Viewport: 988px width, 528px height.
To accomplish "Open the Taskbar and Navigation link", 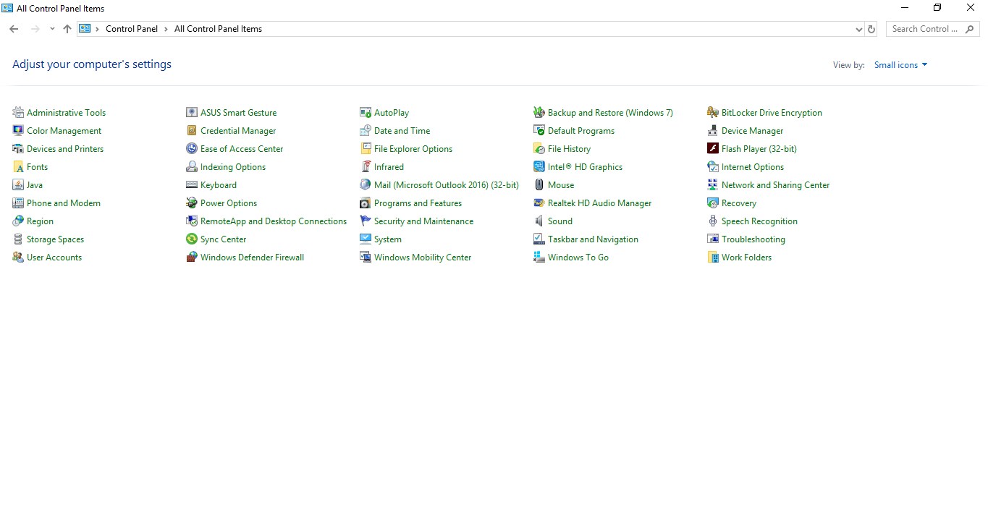I will coord(593,239).
